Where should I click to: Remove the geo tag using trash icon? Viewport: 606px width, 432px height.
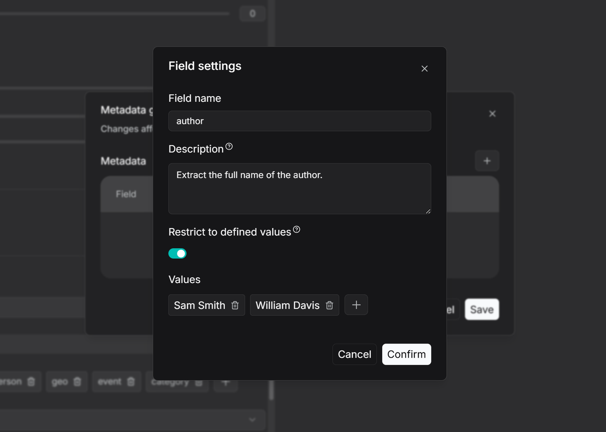78,381
